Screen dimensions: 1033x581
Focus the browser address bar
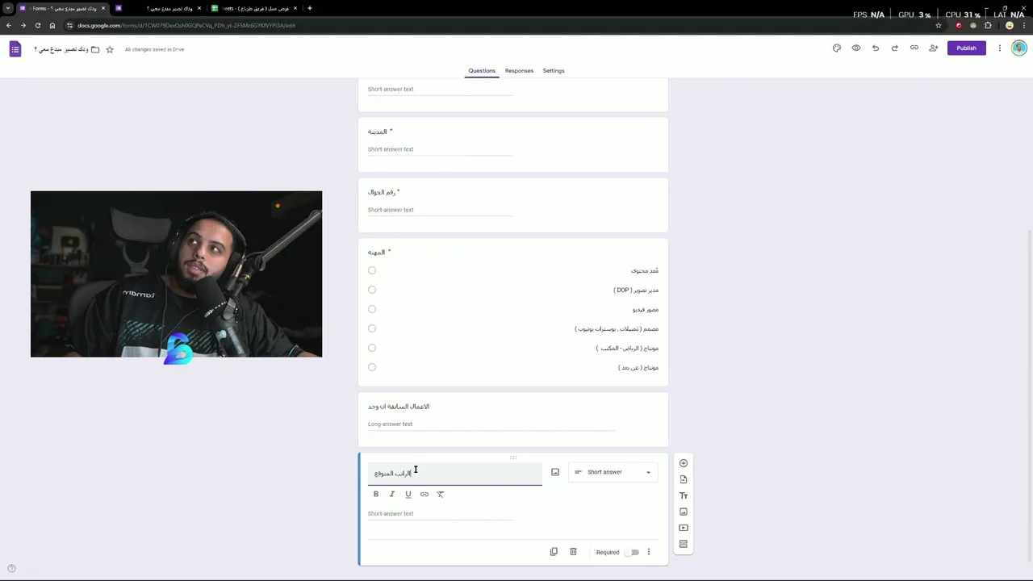(500, 25)
